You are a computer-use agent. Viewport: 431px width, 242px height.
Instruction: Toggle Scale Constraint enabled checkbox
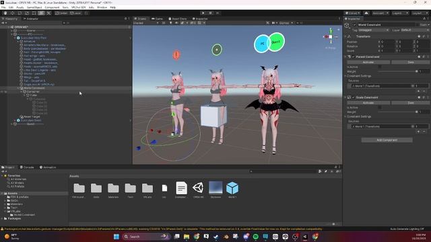[x=354, y=97]
